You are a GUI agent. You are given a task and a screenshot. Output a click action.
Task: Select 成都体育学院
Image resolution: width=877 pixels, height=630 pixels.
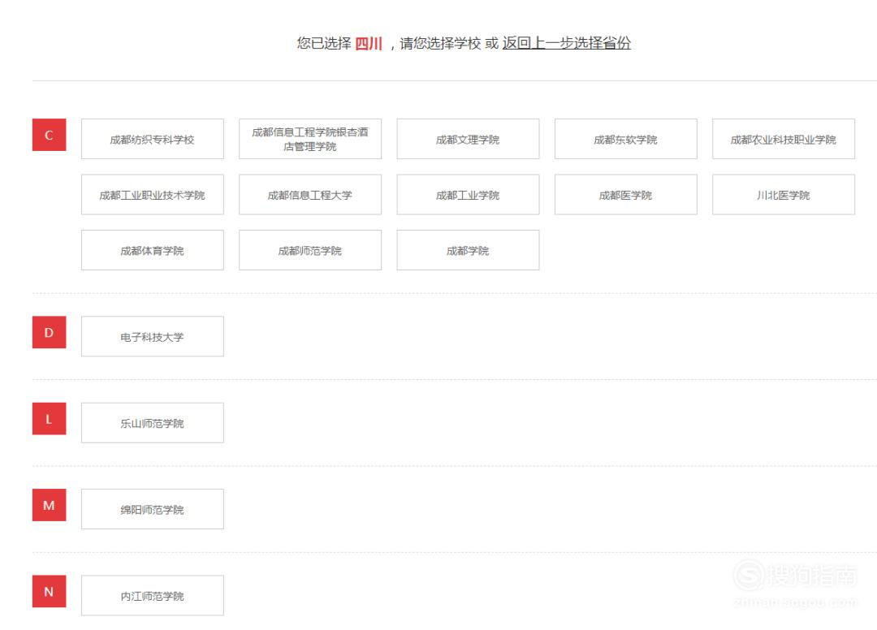(152, 250)
